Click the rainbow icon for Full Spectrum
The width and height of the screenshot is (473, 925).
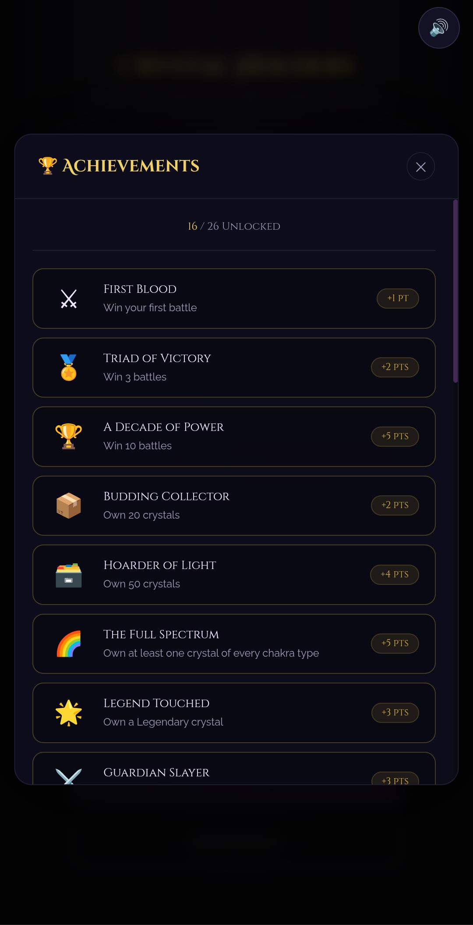click(x=69, y=644)
